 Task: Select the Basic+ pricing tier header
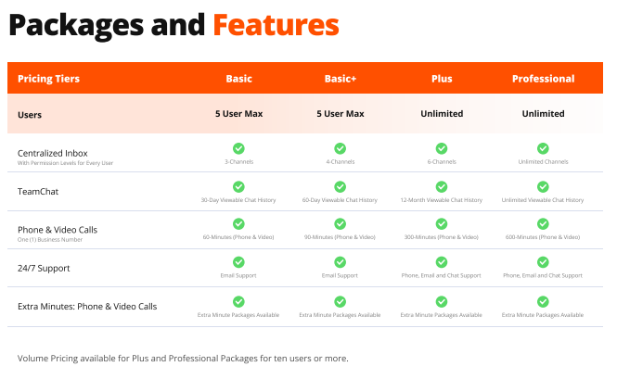pyautogui.click(x=341, y=79)
